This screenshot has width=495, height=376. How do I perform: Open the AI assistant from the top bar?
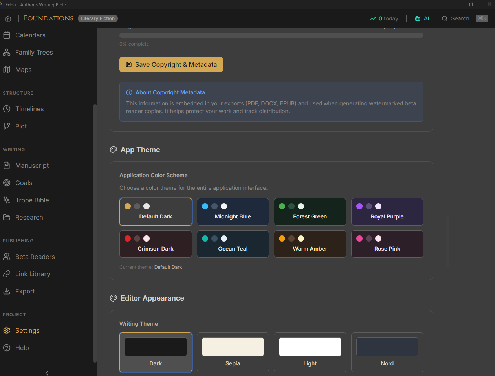tap(422, 18)
